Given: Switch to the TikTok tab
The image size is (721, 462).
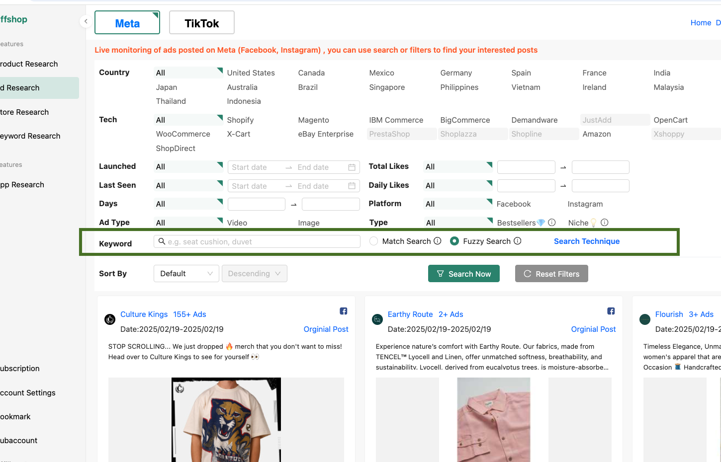Looking at the screenshot, I should click(201, 23).
